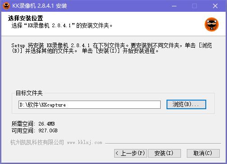Click the 目标文件夹 group label

[29, 93]
